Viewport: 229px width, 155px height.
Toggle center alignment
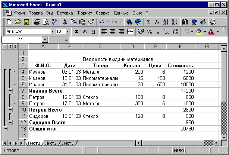tap(113, 32)
